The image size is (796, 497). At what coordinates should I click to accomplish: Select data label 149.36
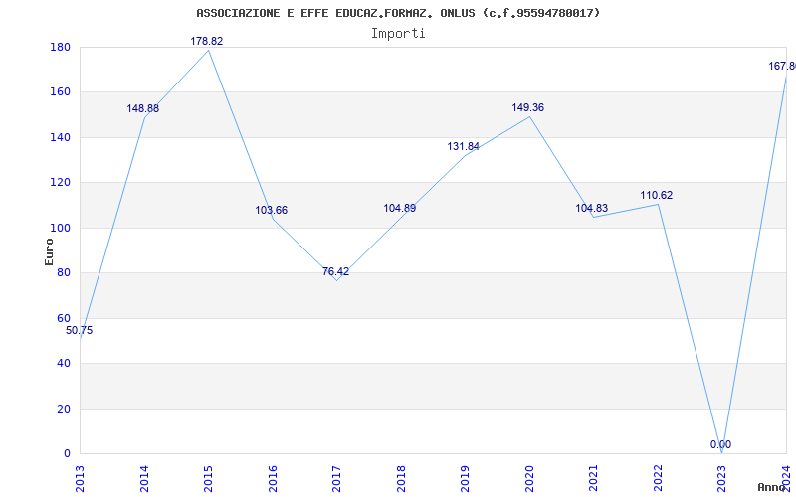(528, 107)
